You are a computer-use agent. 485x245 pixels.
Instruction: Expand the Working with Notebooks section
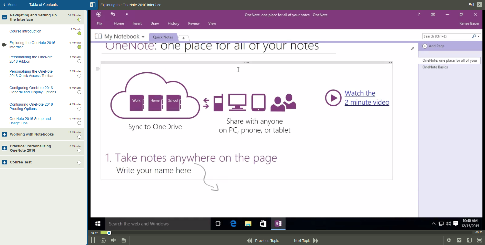(5, 134)
